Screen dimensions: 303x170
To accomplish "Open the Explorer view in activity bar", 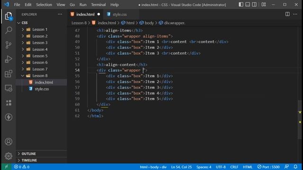I will tap(9, 16).
